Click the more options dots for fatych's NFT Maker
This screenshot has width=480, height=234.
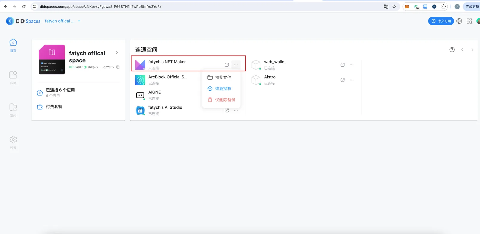(236, 65)
